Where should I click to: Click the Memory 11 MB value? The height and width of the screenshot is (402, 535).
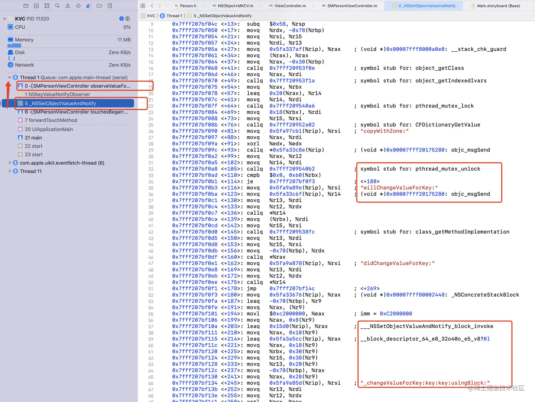(x=124, y=40)
